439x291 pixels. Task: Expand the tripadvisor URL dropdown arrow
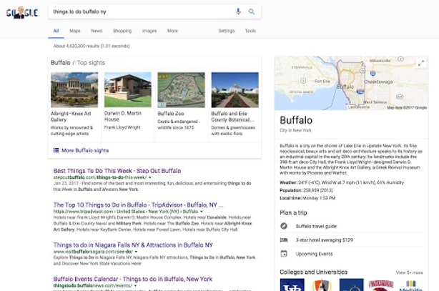click(202, 212)
